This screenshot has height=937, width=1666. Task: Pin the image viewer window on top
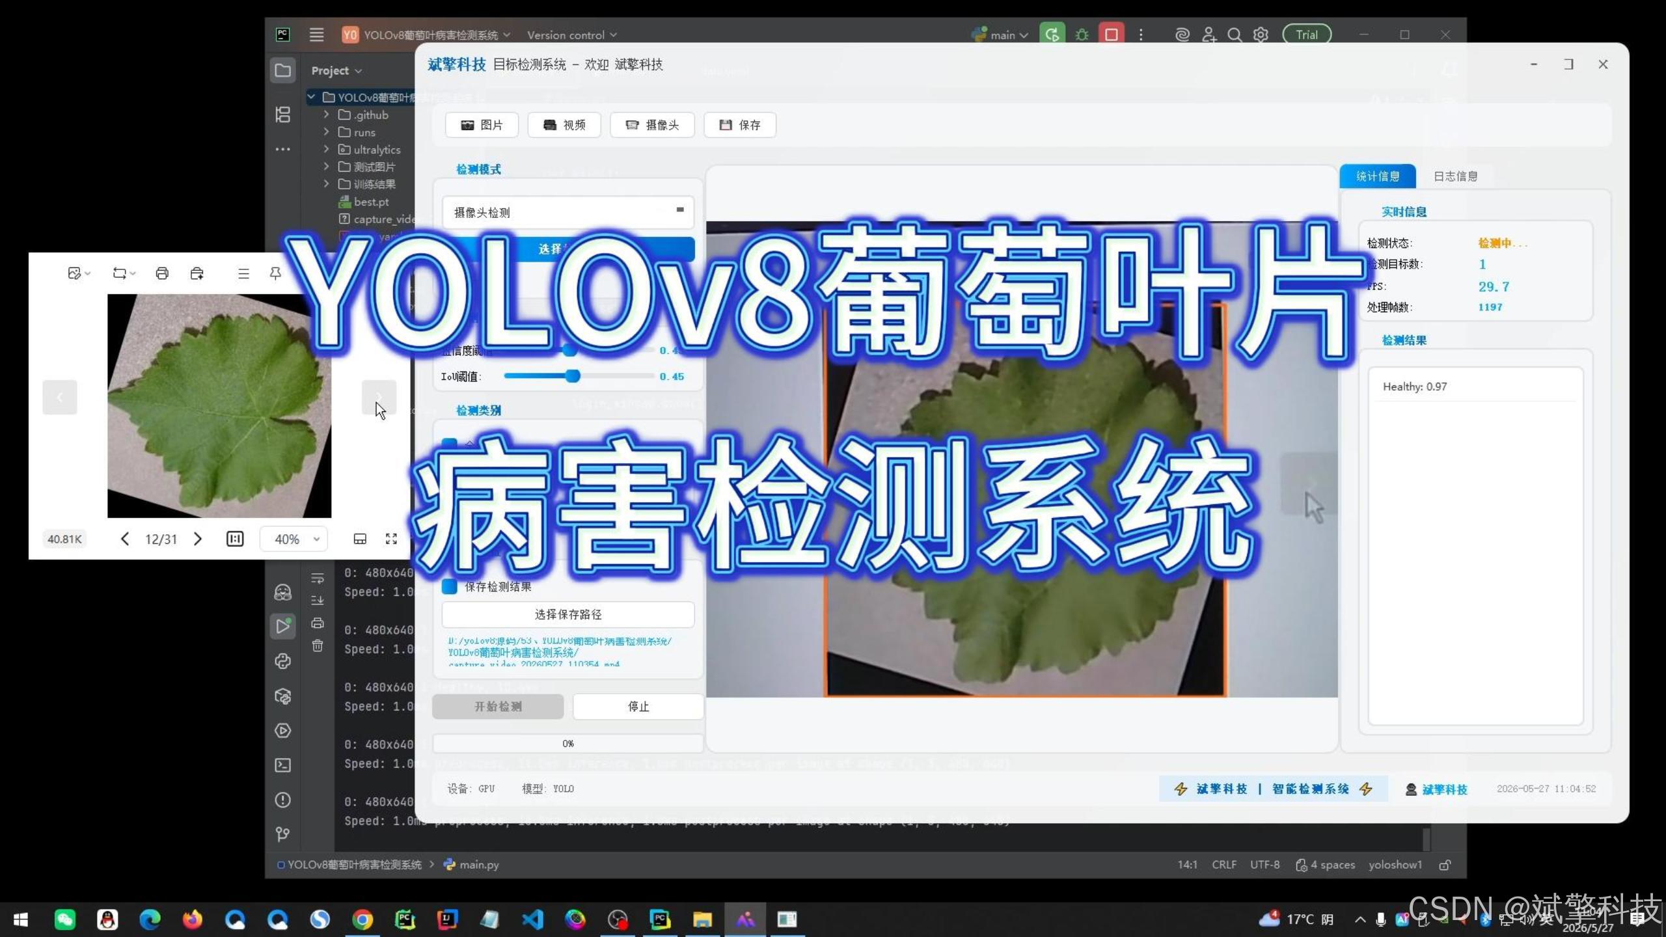275,273
